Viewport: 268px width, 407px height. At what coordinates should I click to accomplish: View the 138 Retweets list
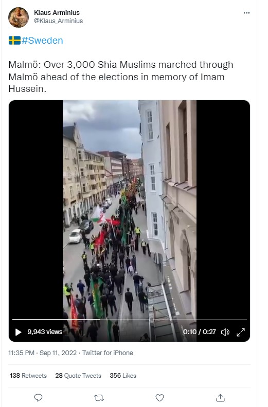point(28,376)
